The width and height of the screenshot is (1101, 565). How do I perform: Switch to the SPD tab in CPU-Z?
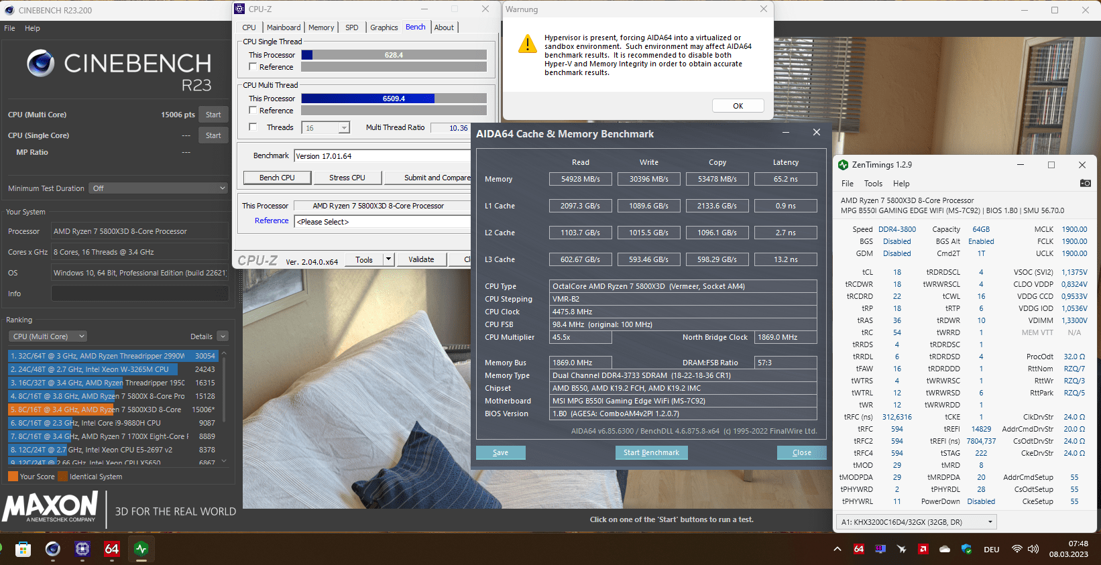click(352, 27)
